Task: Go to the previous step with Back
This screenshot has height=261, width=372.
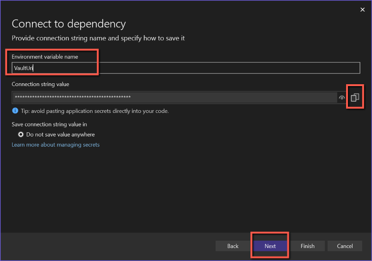Action: pos(233,246)
